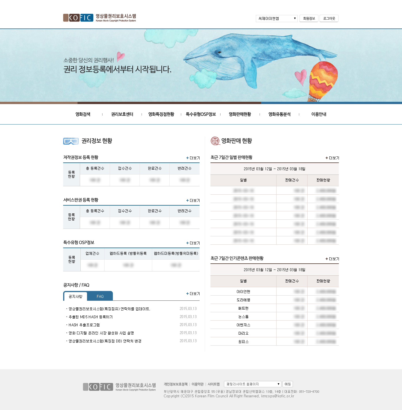Click the film reel icon beside 영화판매 현황
402x410 pixels.
point(215,141)
